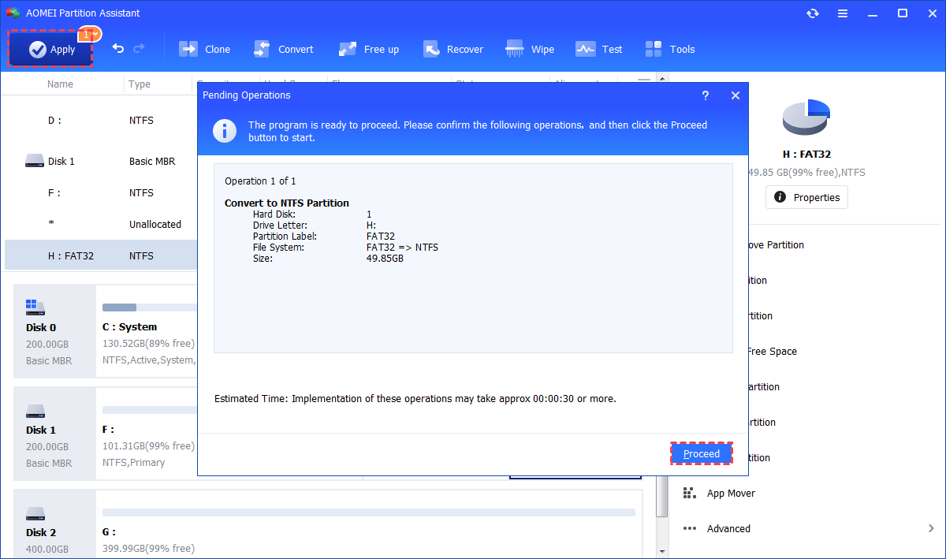
Task: Open the Tools menu
Action: click(x=670, y=49)
